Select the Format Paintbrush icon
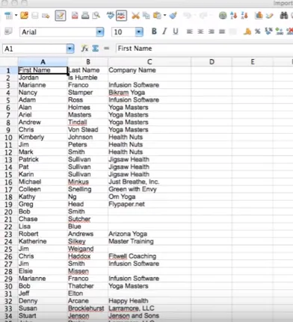This screenshot has height=322, width=293. 173,16
